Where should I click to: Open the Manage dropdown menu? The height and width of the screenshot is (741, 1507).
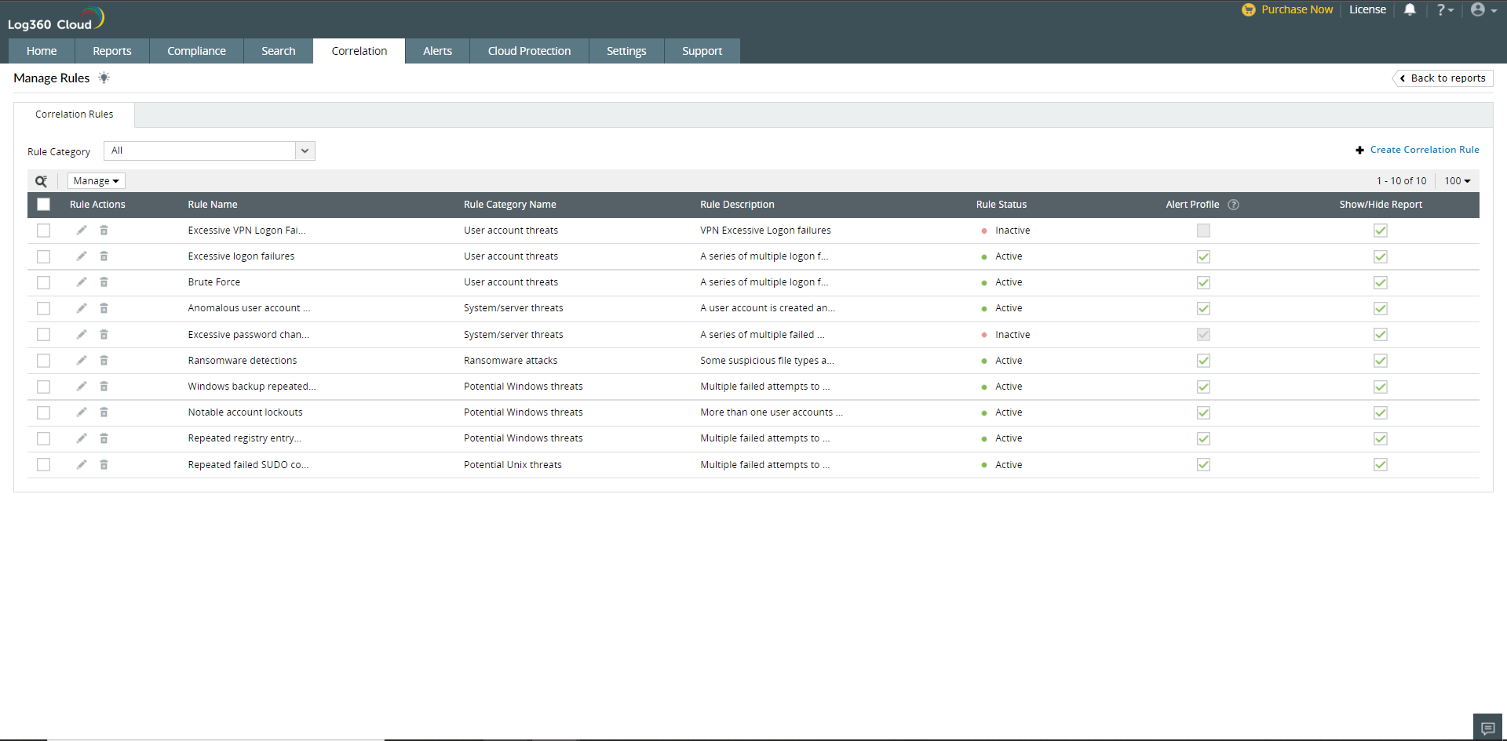click(96, 181)
